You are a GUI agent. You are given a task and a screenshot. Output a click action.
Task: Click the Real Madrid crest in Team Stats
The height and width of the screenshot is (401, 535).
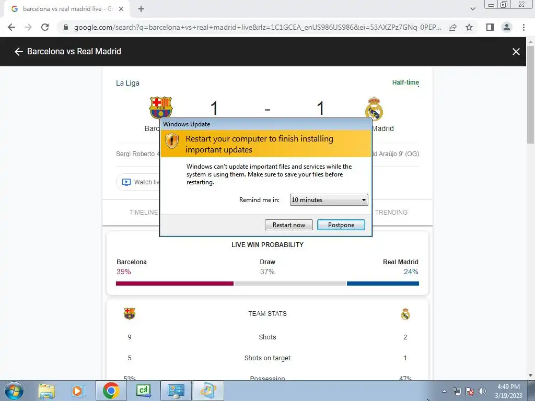pos(405,314)
